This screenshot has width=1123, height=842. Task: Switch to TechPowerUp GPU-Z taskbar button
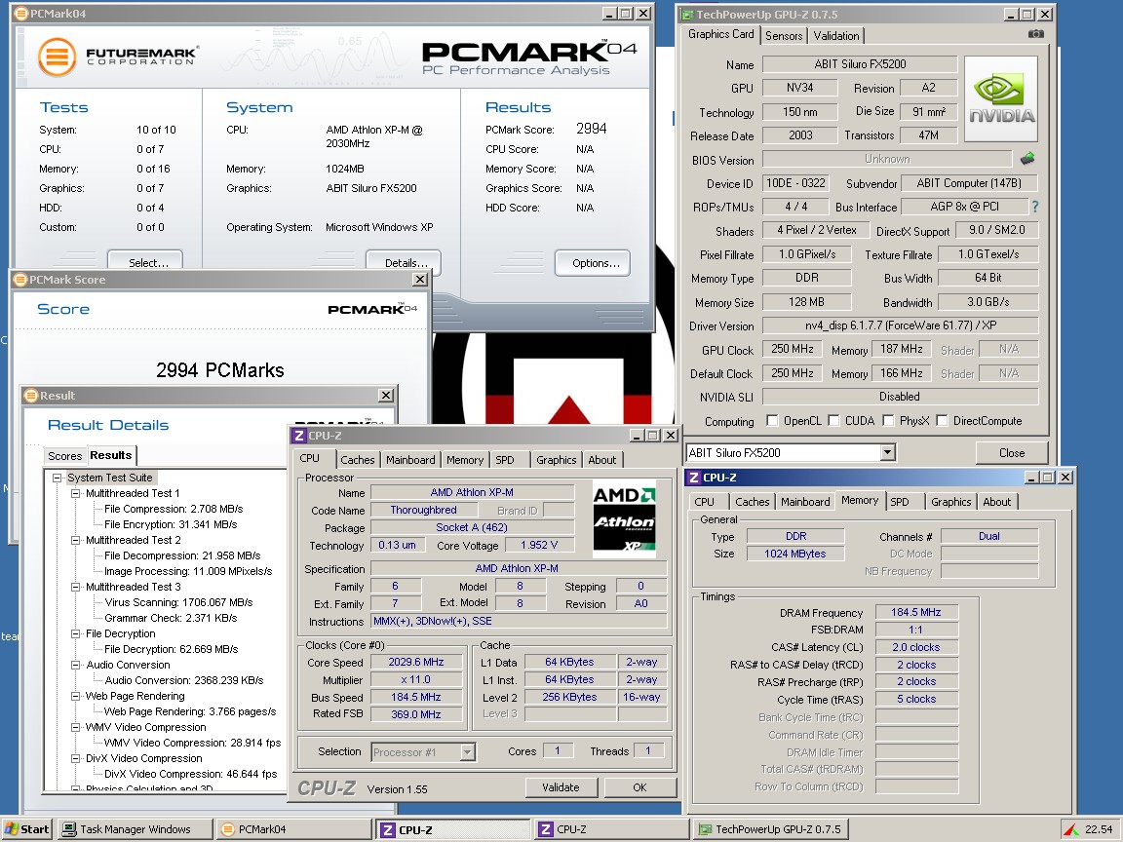[770, 829]
